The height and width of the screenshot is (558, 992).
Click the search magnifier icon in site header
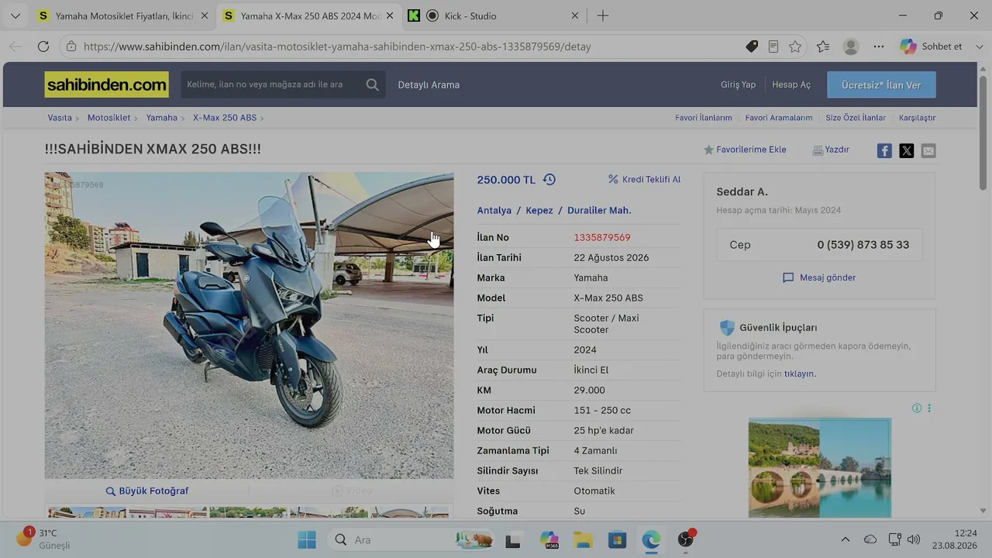coord(372,84)
